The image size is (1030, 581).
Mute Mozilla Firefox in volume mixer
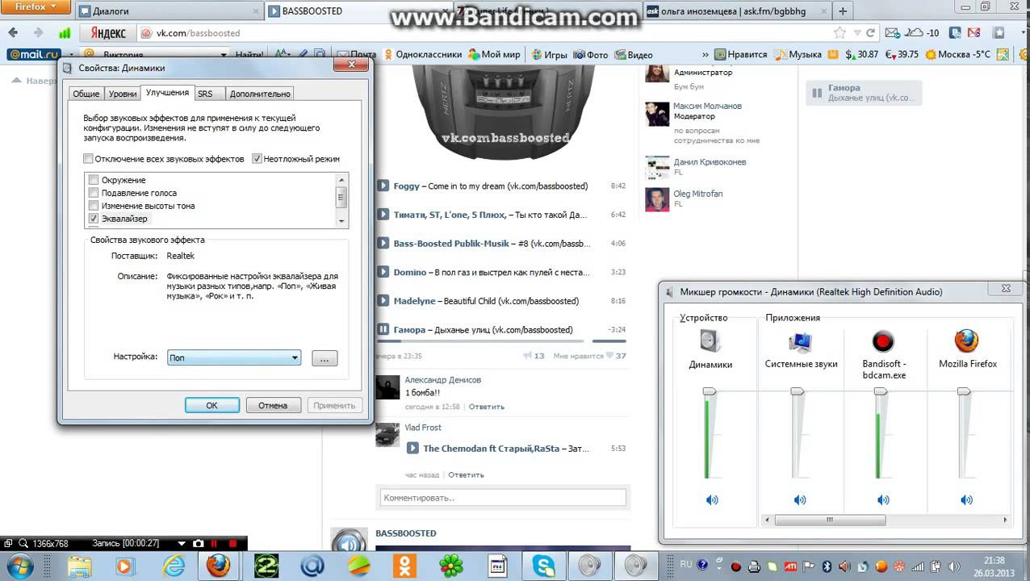click(966, 500)
